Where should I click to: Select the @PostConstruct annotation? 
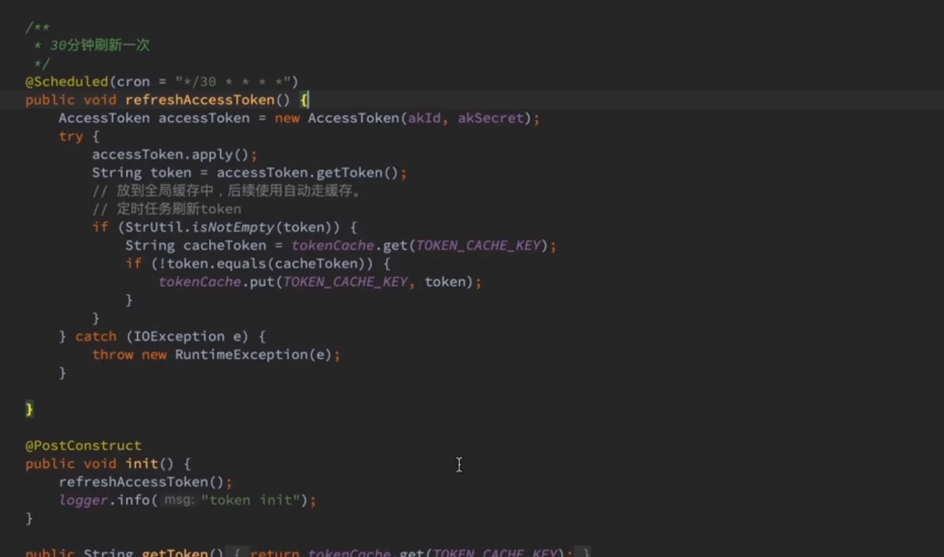pyautogui.click(x=84, y=446)
